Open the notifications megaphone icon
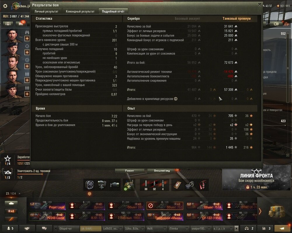The image size is (292, 233). 282,228
